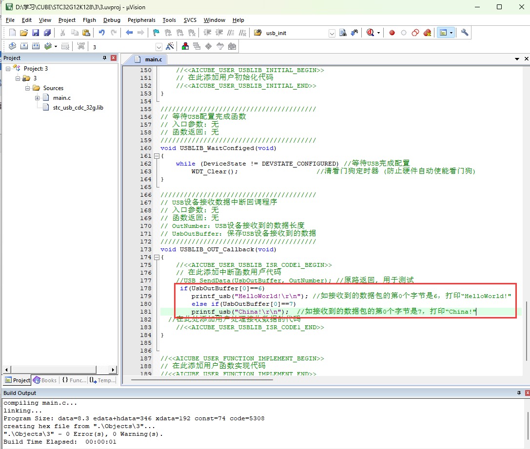Screen dimensions: 530x449
Task: Pin the Project panel
Action: tap(104, 58)
